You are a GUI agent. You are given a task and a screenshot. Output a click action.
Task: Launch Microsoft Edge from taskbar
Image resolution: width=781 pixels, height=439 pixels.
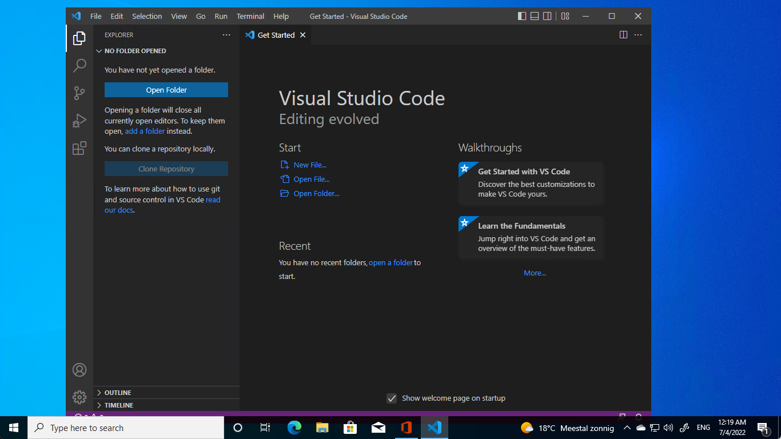294,428
